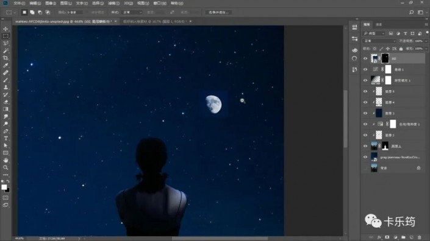The width and height of the screenshot is (430, 241).
Task: Click the delete layer trash icon
Action: point(419,237)
